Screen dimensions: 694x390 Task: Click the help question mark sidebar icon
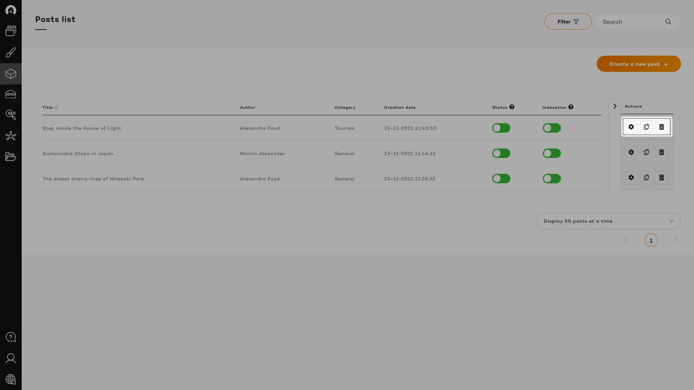pos(11,337)
